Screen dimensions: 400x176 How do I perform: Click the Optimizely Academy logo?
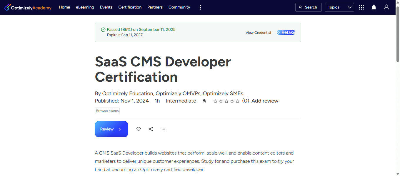[28, 7]
